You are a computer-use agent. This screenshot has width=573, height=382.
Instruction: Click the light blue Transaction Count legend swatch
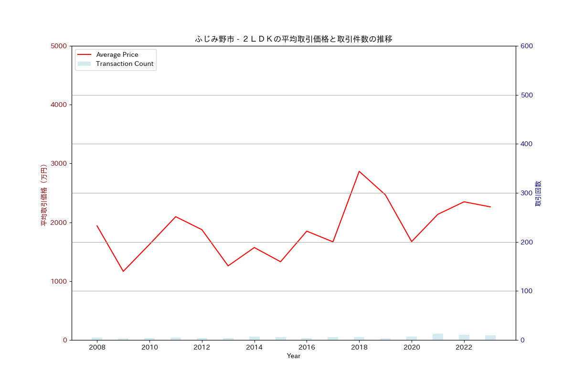(x=84, y=64)
